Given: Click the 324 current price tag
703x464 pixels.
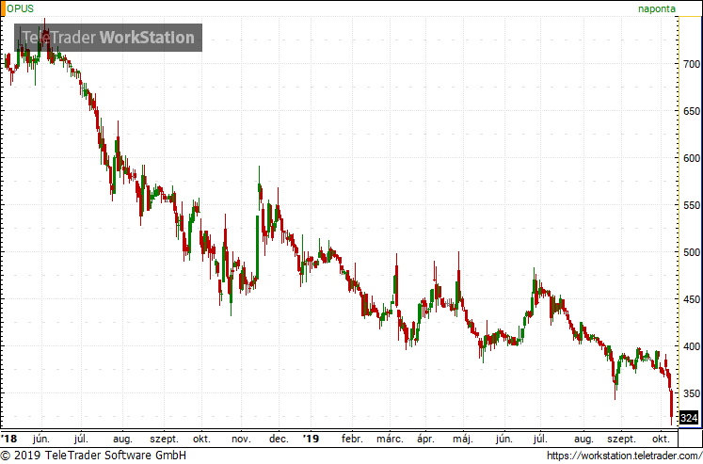Looking at the screenshot, I should [689, 418].
